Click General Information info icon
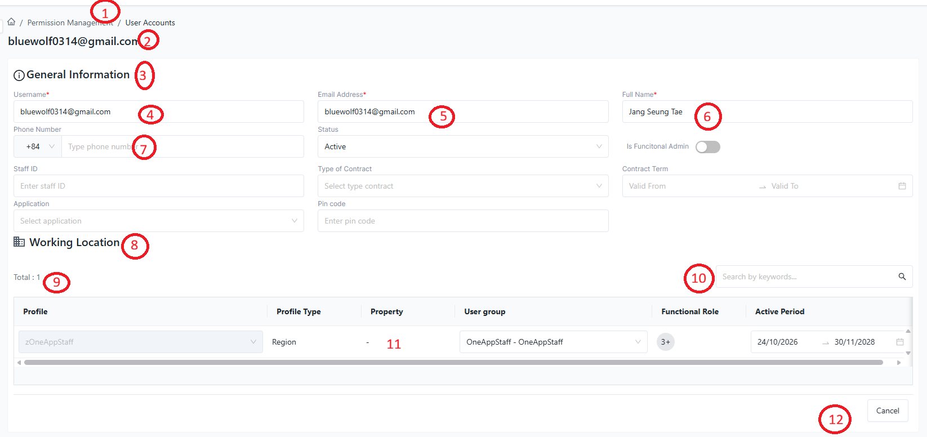The image size is (927, 437). pyautogui.click(x=19, y=75)
